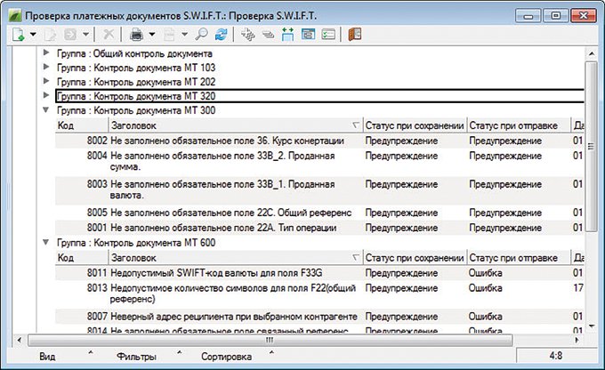Collapse group Контроль документа MT 600
This screenshot has width=605, height=370.
click(x=46, y=242)
